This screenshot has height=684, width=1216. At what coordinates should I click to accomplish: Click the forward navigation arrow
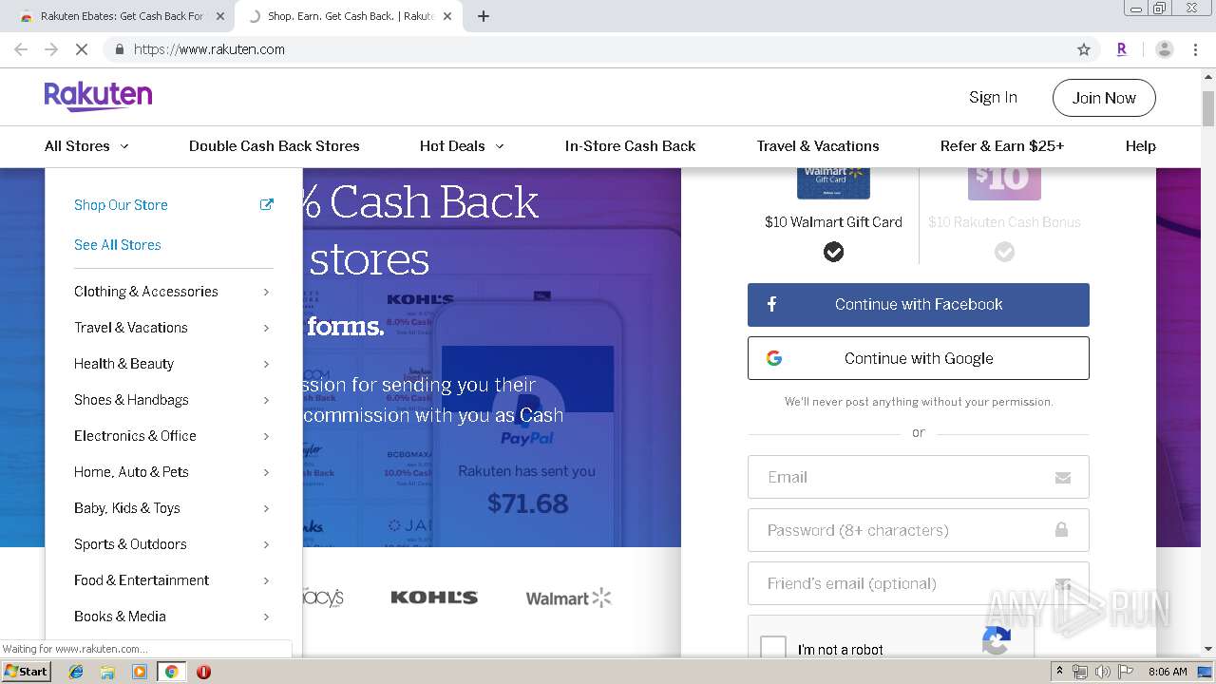click(51, 49)
